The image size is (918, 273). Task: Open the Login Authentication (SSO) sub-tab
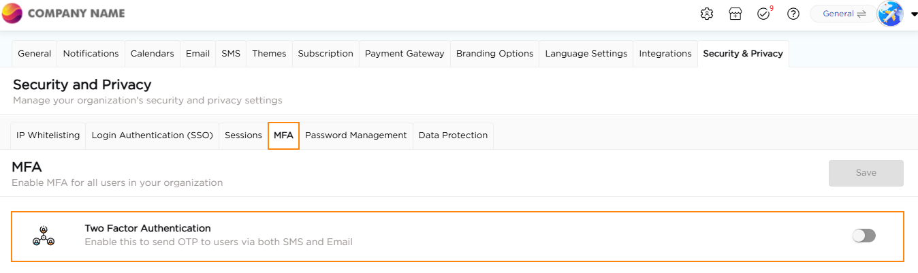[153, 135]
